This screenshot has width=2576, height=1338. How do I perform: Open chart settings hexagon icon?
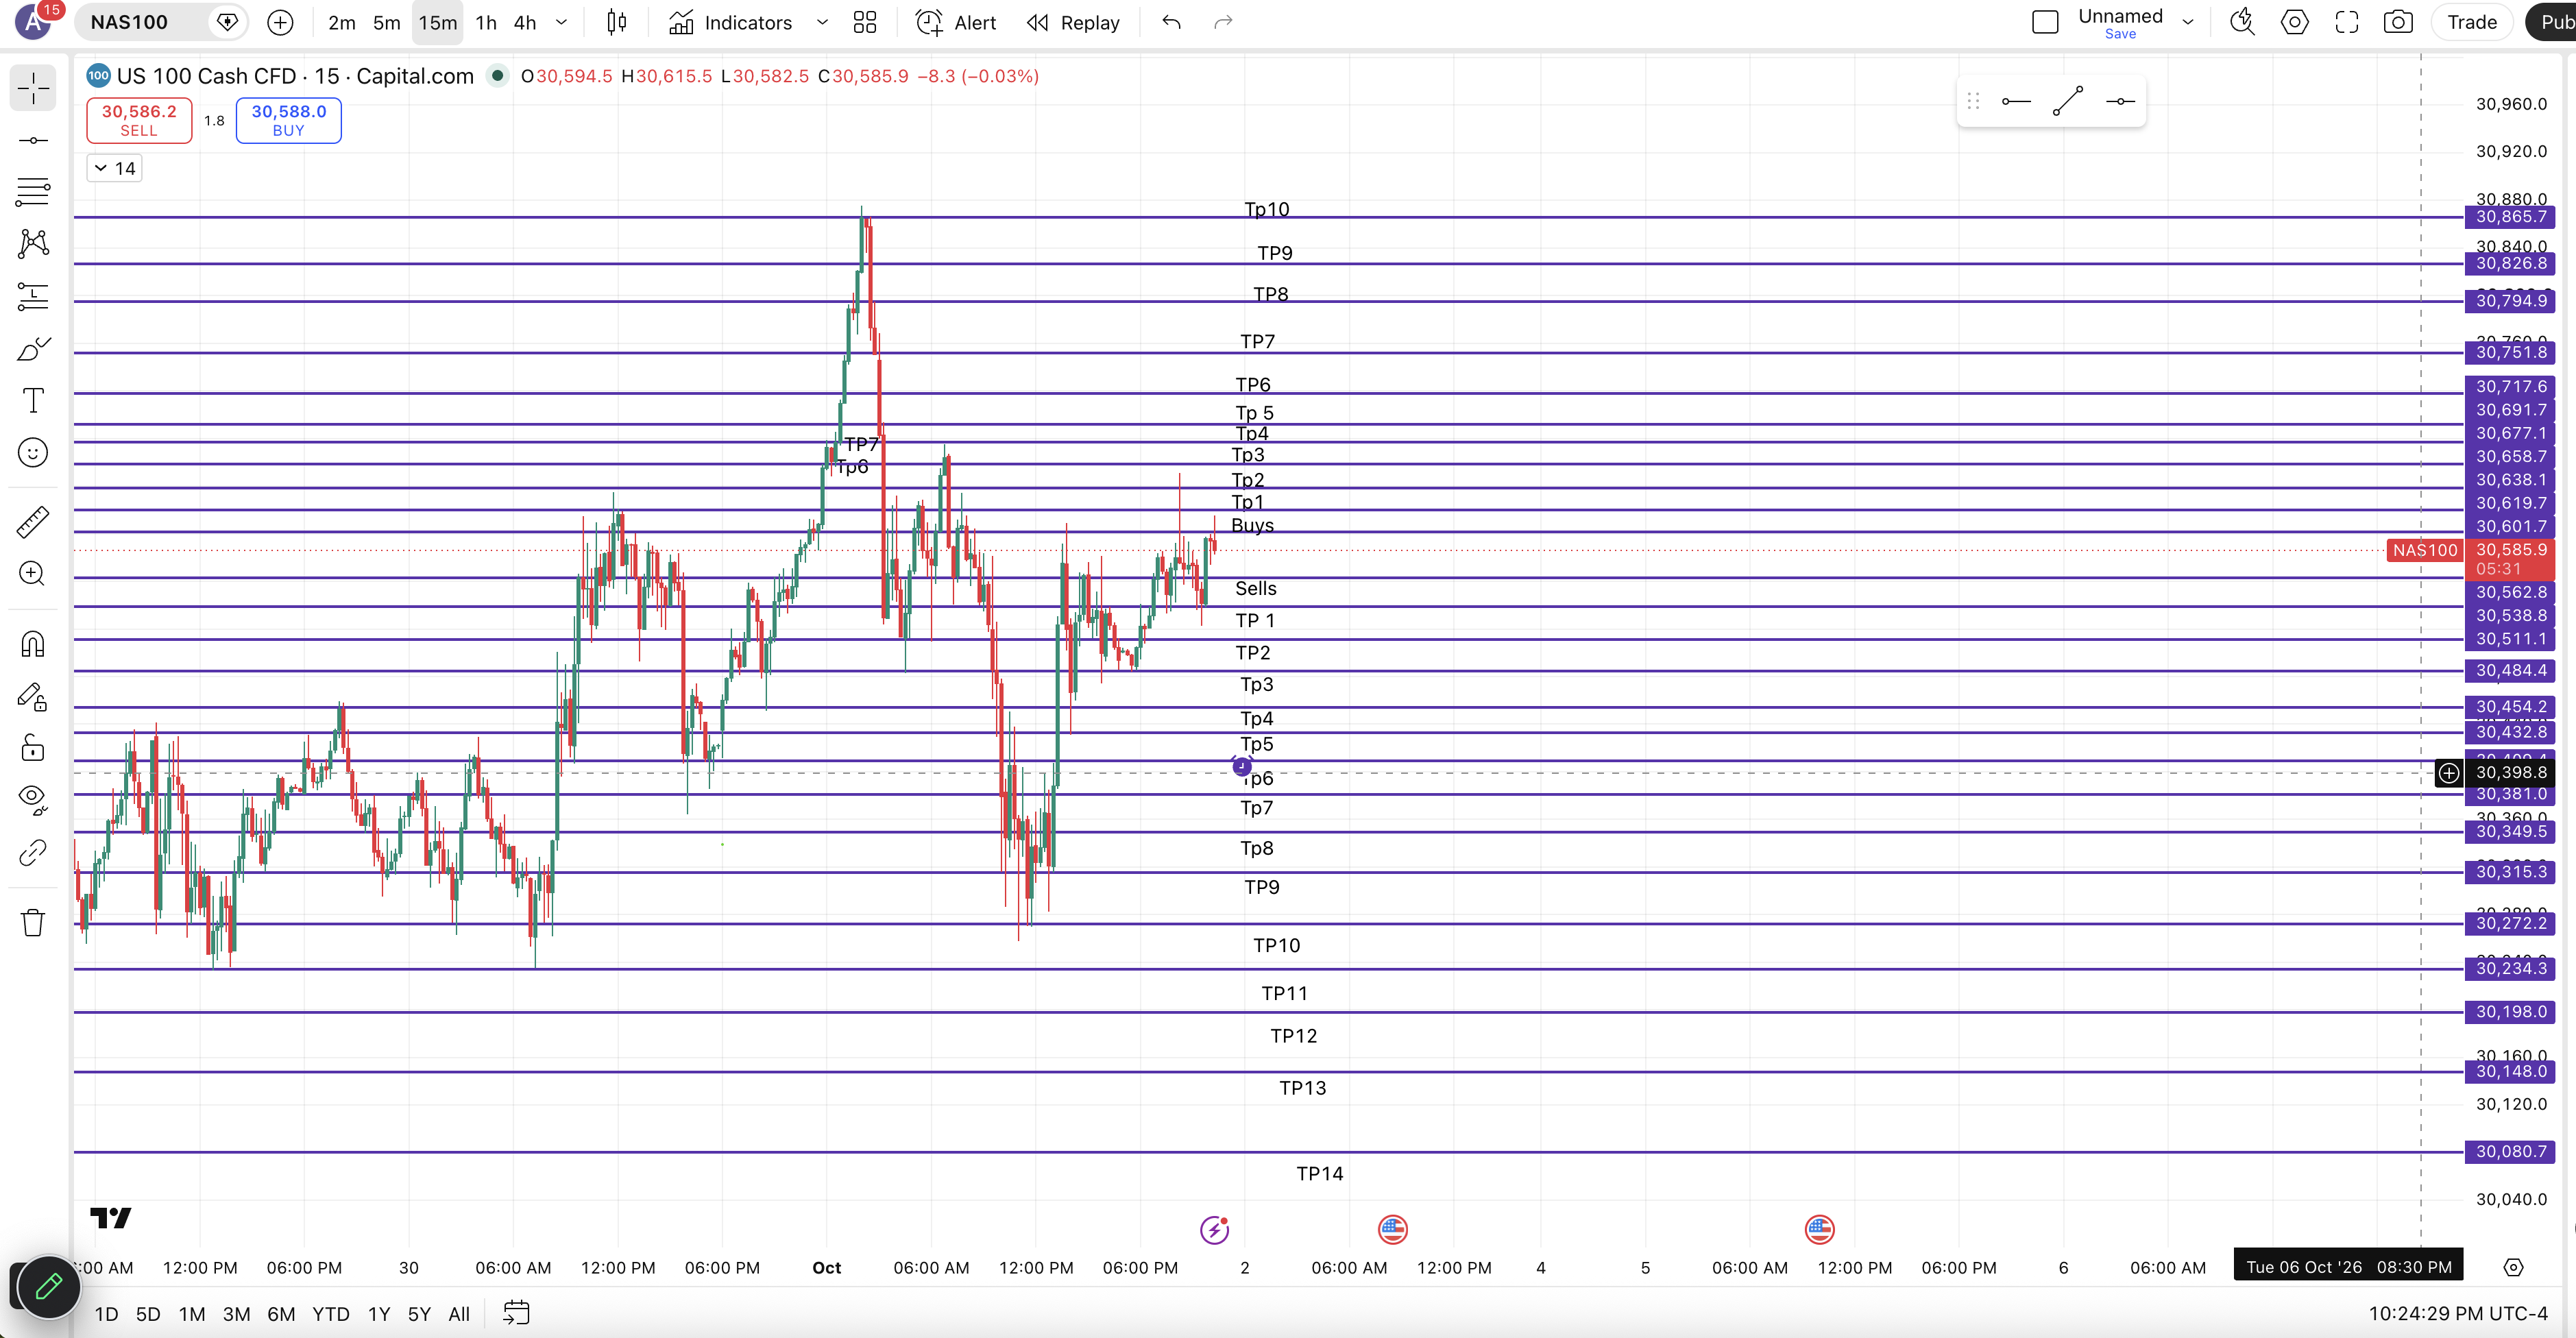point(2294,22)
